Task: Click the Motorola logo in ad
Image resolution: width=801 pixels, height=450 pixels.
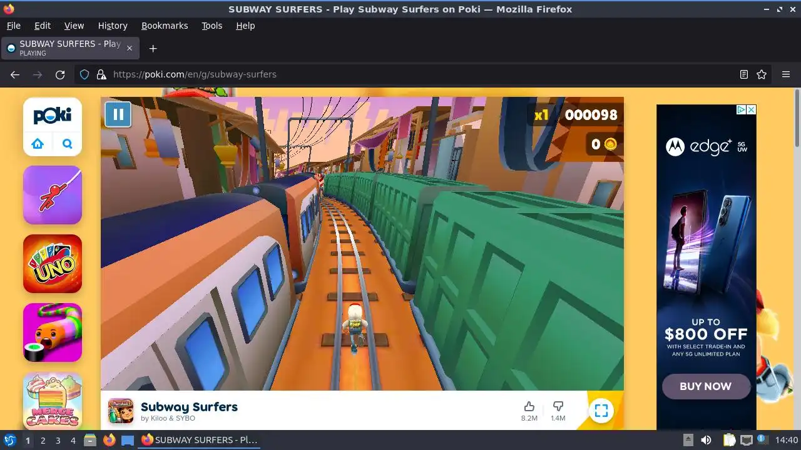Action: pos(675,147)
